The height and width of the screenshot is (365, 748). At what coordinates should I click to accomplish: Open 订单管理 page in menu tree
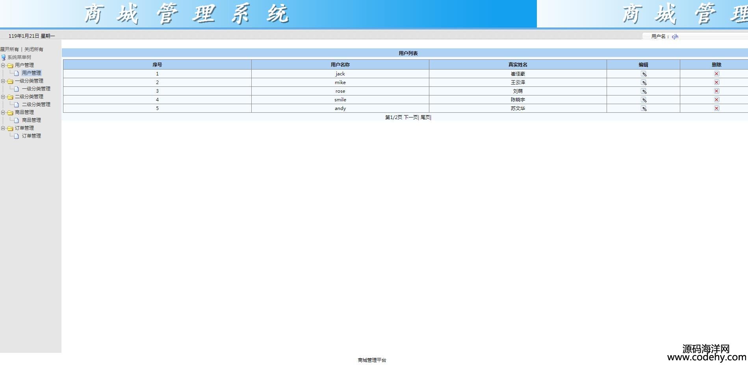tap(32, 136)
